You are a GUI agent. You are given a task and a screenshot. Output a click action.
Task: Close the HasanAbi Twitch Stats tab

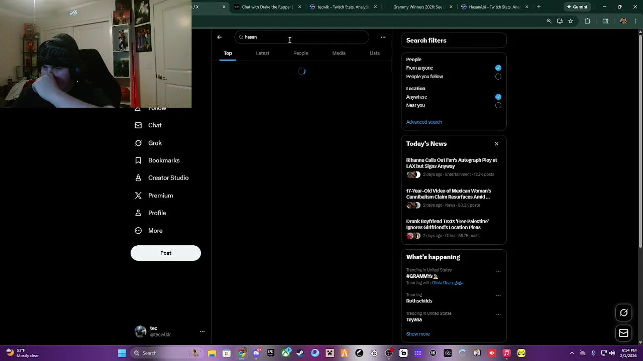pos(526,7)
